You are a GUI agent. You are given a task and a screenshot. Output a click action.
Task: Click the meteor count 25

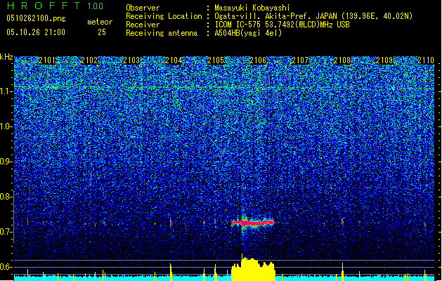point(102,32)
